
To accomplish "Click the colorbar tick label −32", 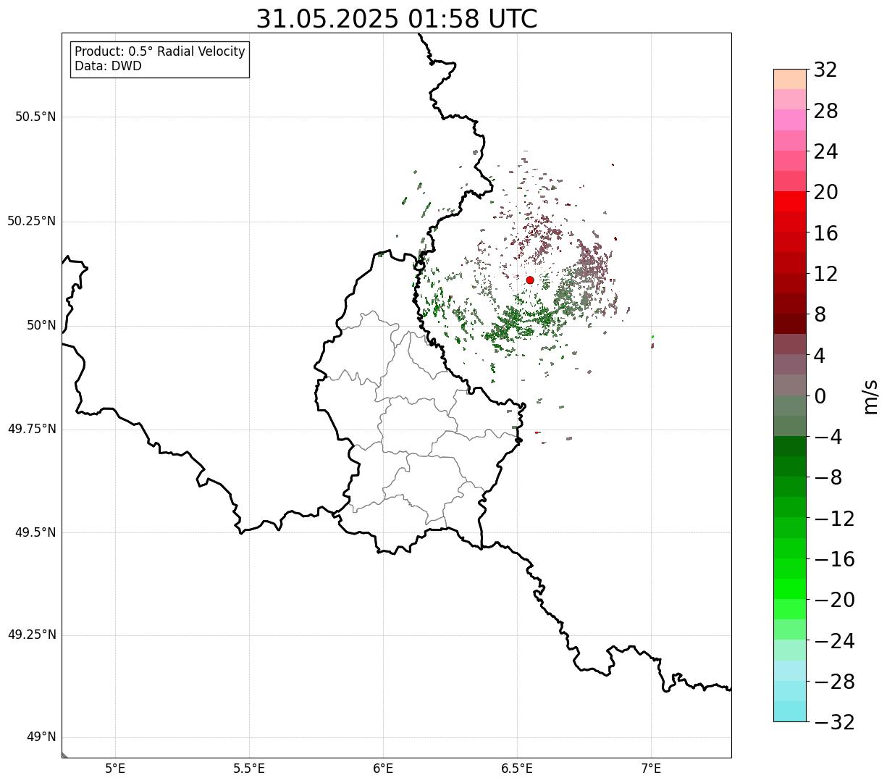I will [x=834, y=722].
